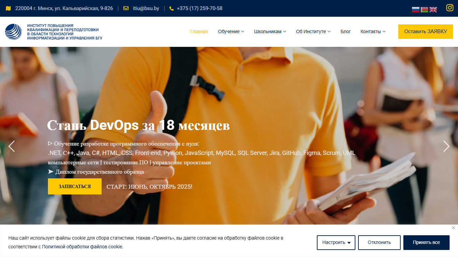
Task: Open Политикой обработки файлов cookie link
Action: coord(82,247)
